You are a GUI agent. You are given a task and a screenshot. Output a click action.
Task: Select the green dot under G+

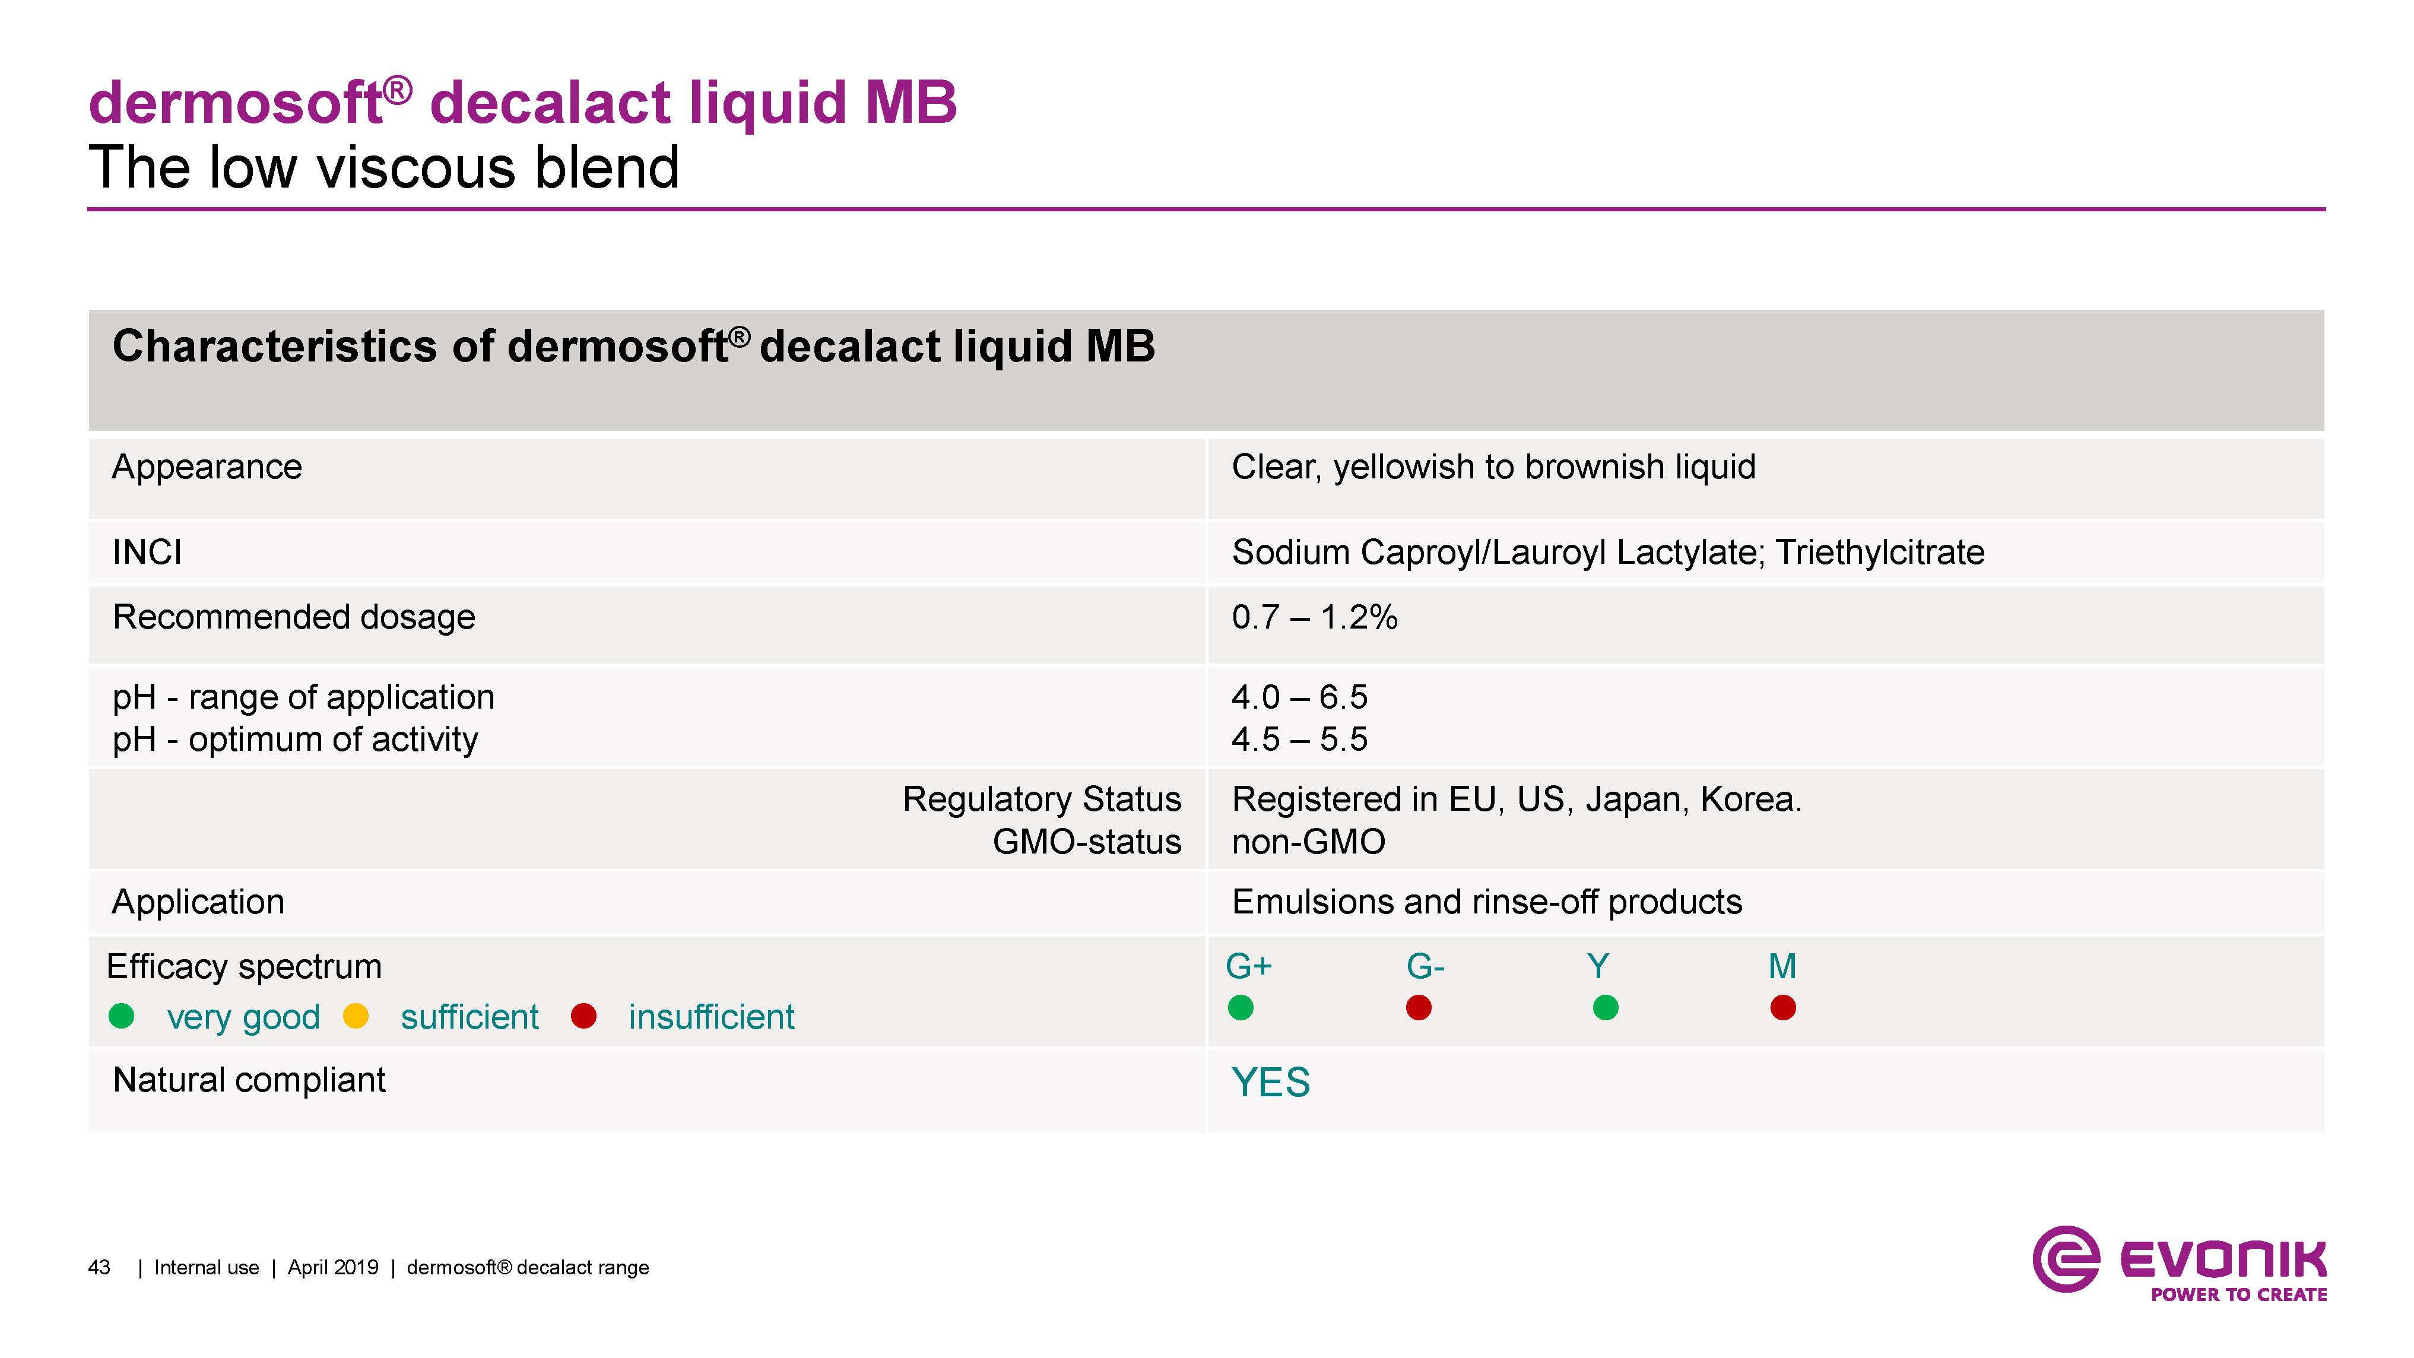1241,1007
